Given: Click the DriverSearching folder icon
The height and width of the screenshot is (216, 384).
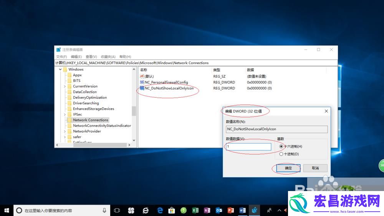Looking at the screenshot, I should [70, 103].
